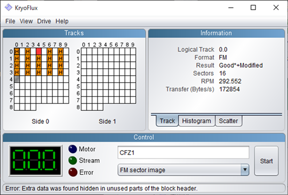Click the Start button
The width and height of the screenshot is (288, 195).
266,161
